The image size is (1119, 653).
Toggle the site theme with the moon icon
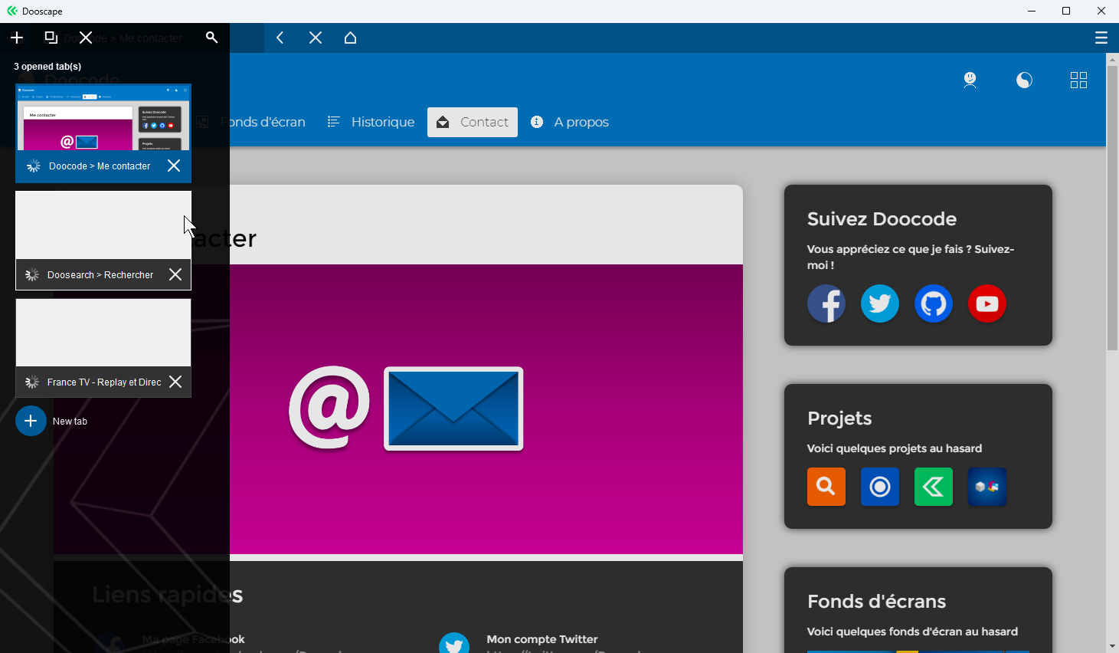click(1024, 80)
